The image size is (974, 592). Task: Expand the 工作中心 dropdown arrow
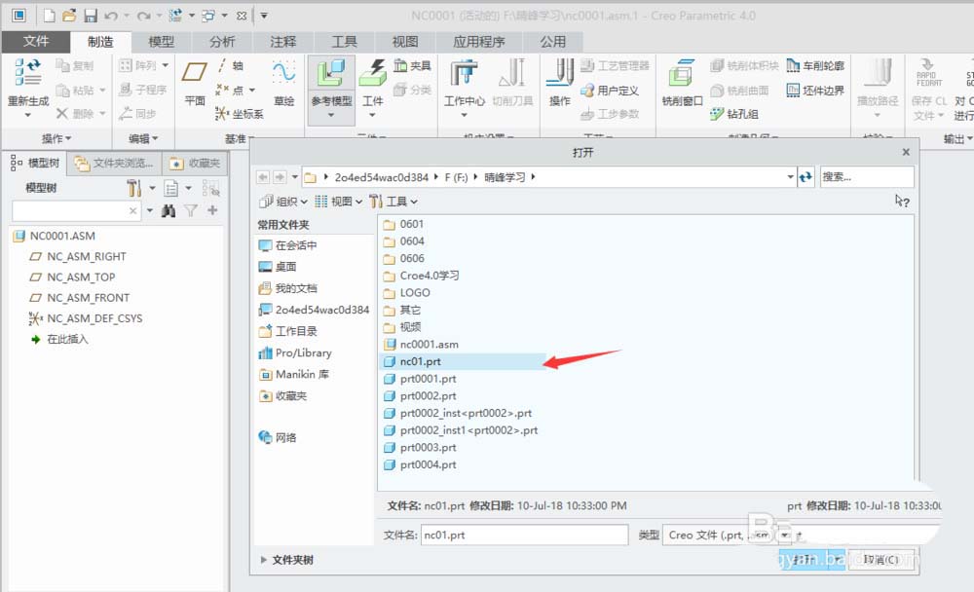[x=464, y=115]
